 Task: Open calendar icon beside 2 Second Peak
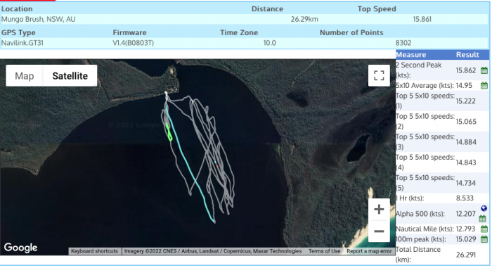click(x=484, y=70)
